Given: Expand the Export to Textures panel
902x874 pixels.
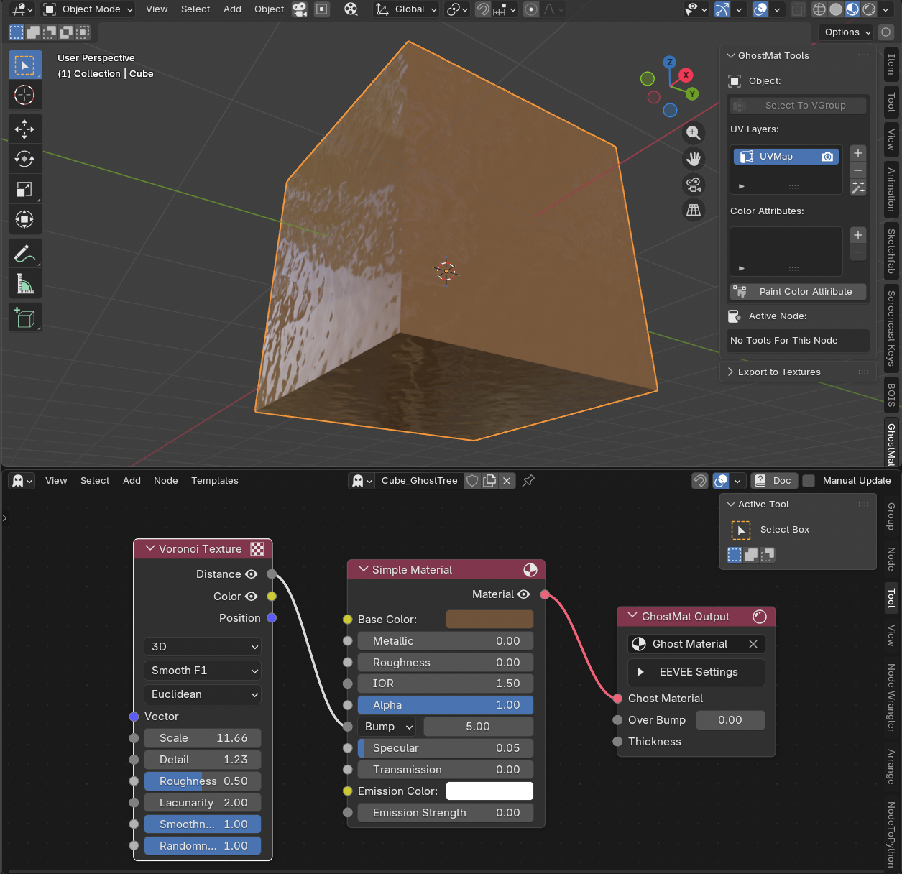Looking at the screenshot, I should click(x=779, y=372).
